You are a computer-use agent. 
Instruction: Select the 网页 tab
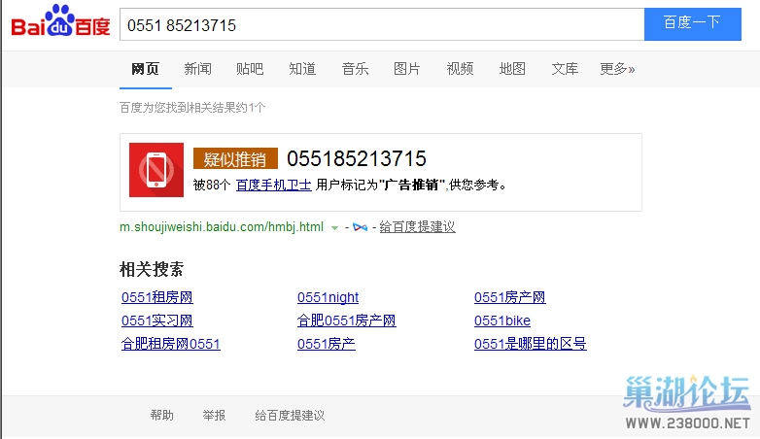click(146, 69)
